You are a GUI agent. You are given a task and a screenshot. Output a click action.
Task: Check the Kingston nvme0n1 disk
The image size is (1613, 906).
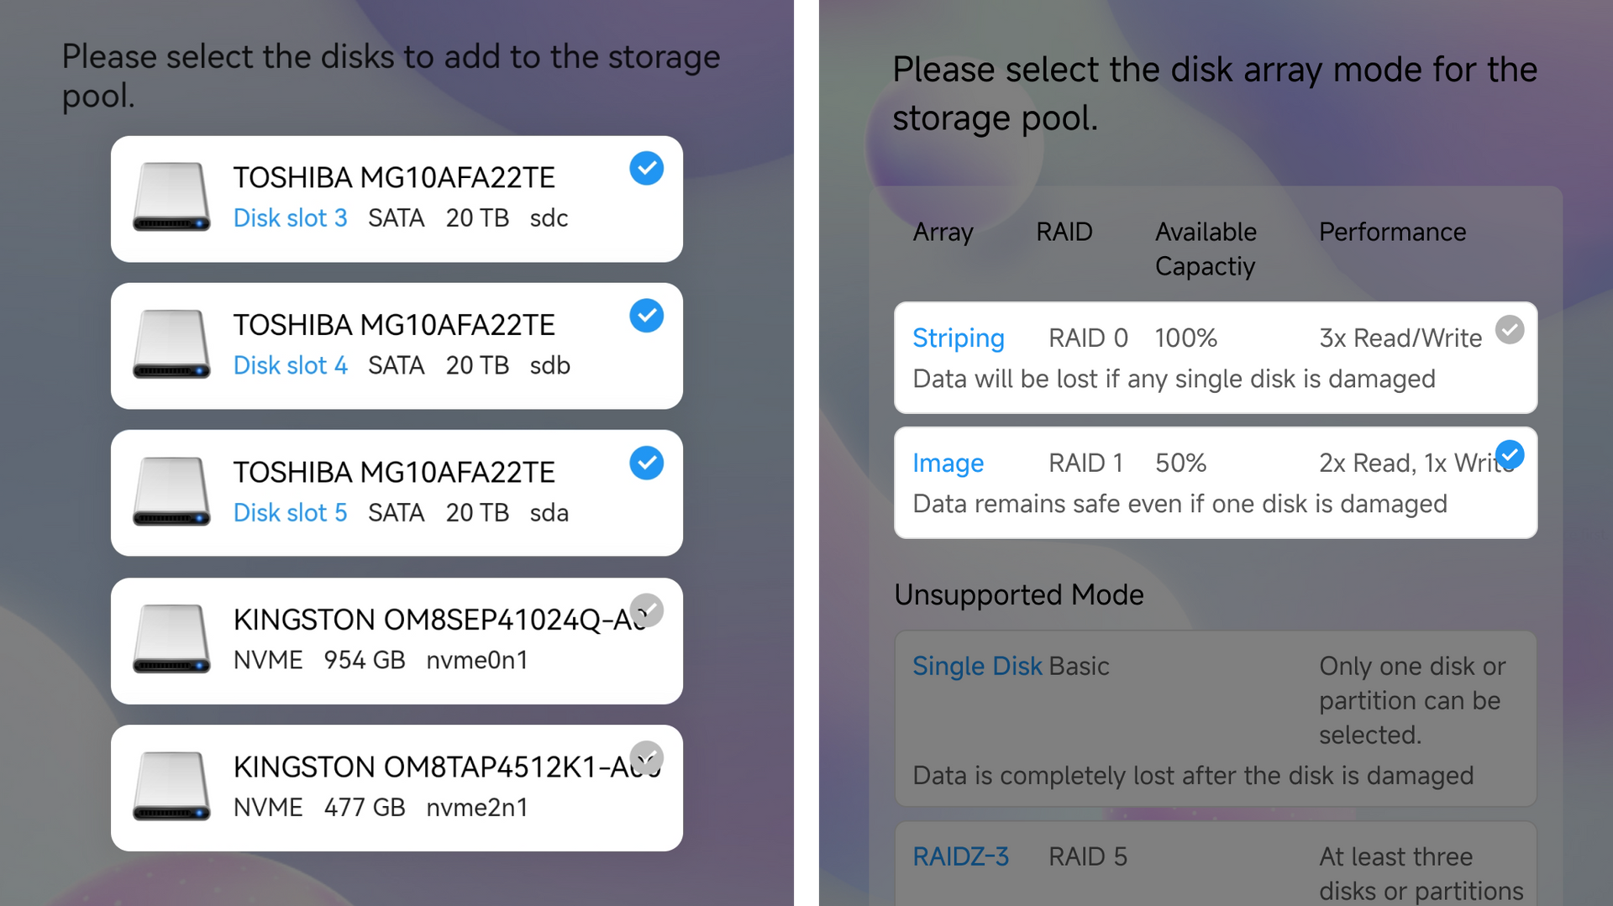pyautogui.click(x=646, y=610)
